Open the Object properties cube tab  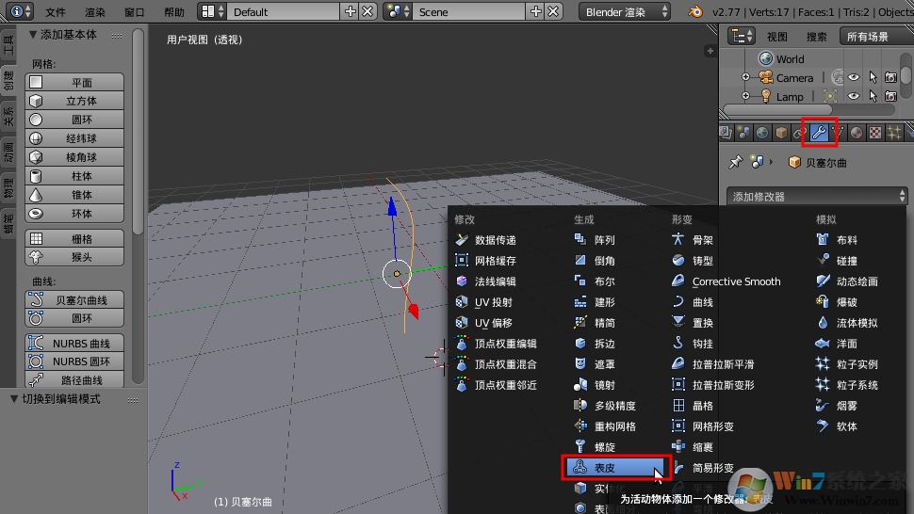click(781, 133)
